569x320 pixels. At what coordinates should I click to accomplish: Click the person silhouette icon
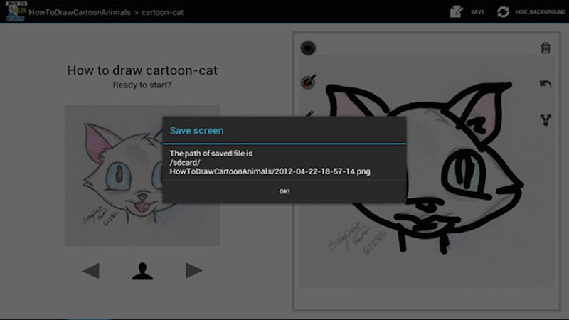(142, 271)
